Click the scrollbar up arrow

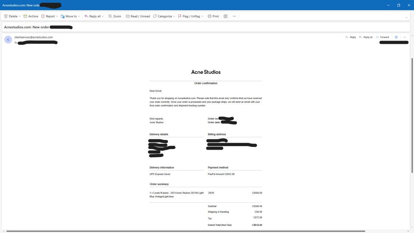pos(412,35)
